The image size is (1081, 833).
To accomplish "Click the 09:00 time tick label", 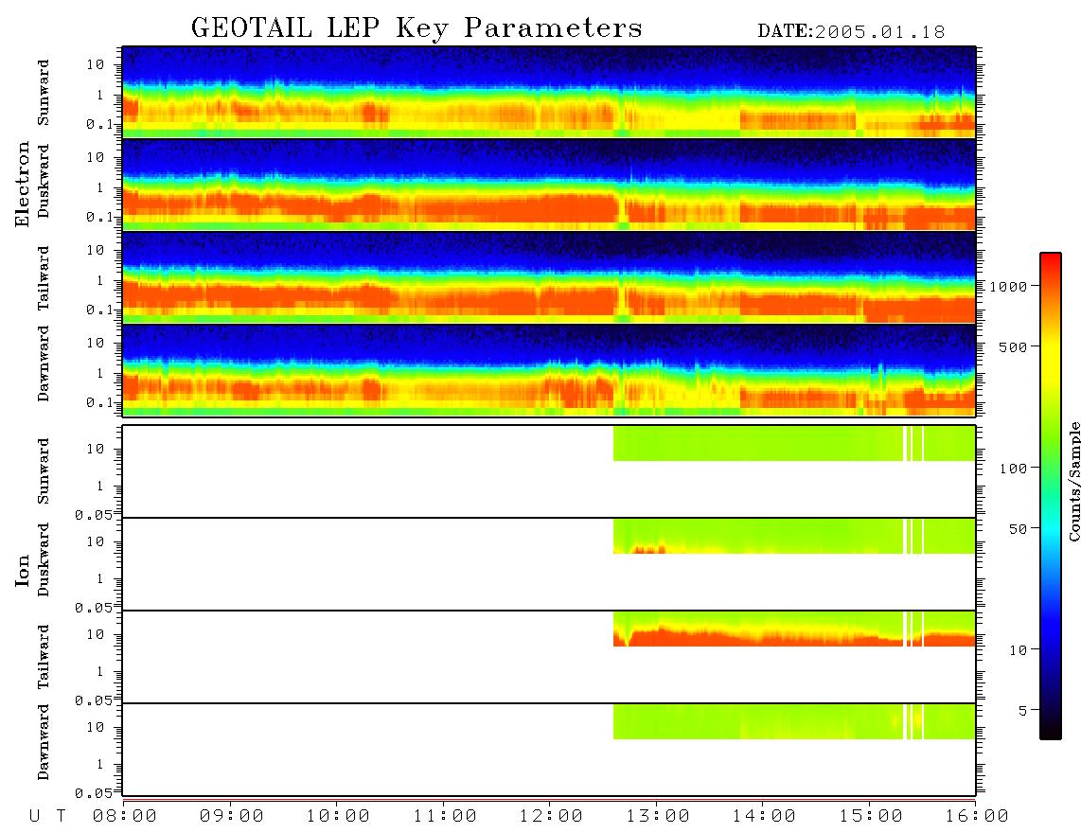I will click(232, 816).
